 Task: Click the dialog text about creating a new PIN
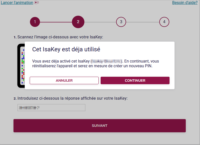[x=92, y=66]
